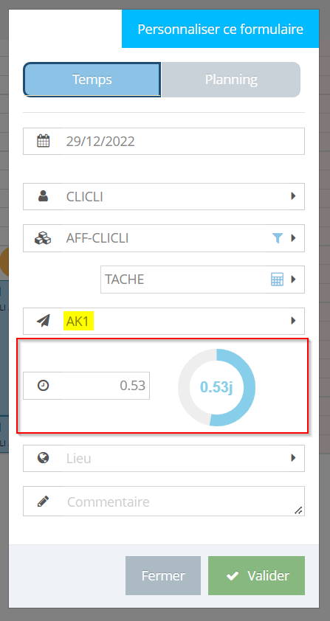Screen dimensions: 330x621
Task: Switch to the Planning tab
Action: (x=231, y=80)
